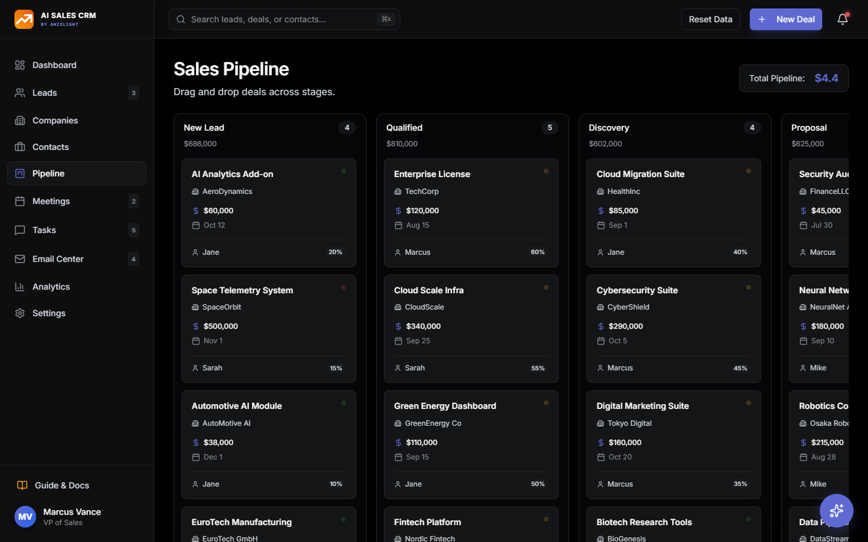Click the Analytics bar chart icon
The width and height of the screenshot is (868, 542).
tap(20, 287)
